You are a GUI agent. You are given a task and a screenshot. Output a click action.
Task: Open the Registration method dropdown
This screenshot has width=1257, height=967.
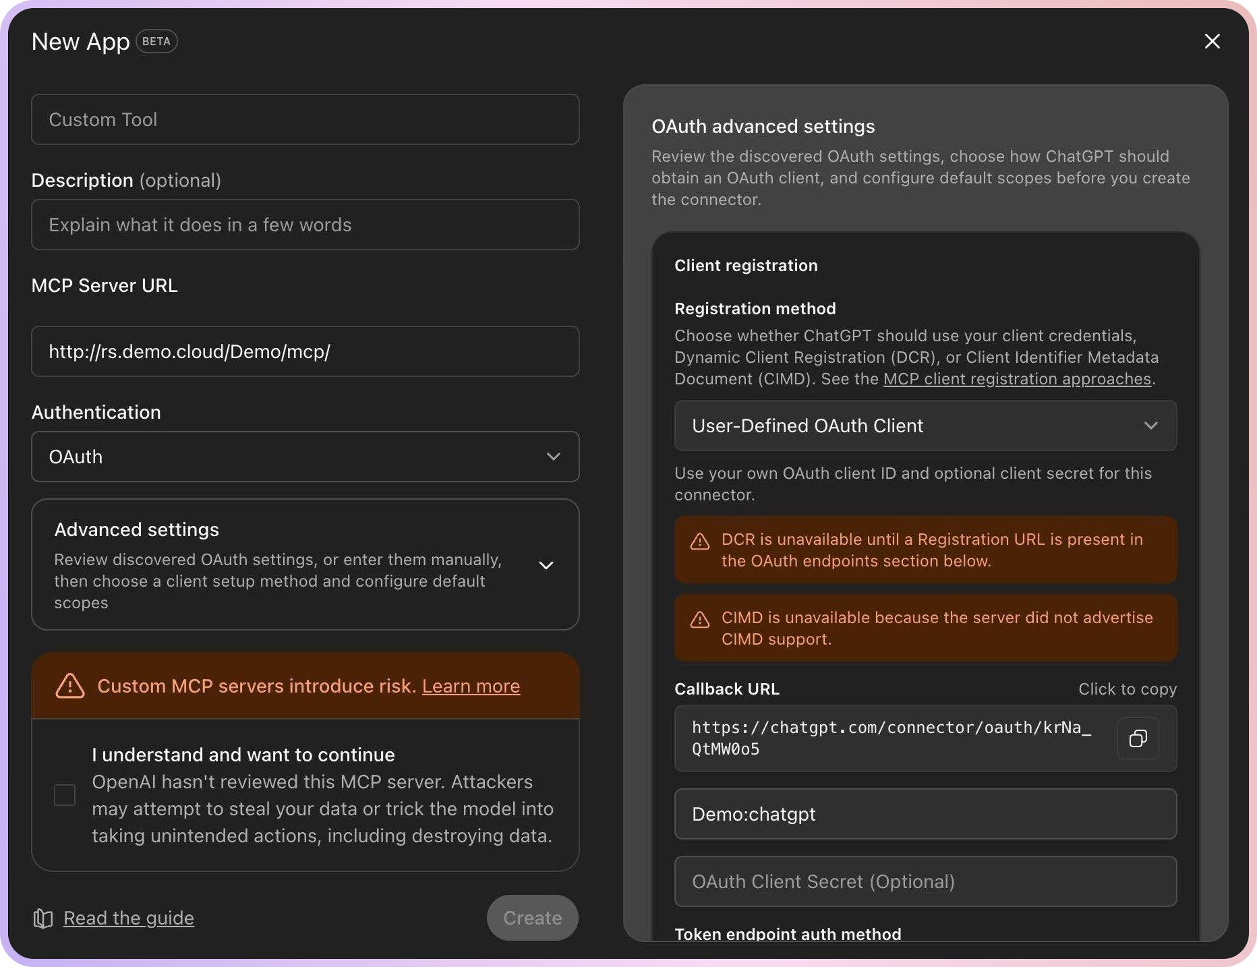926,426
